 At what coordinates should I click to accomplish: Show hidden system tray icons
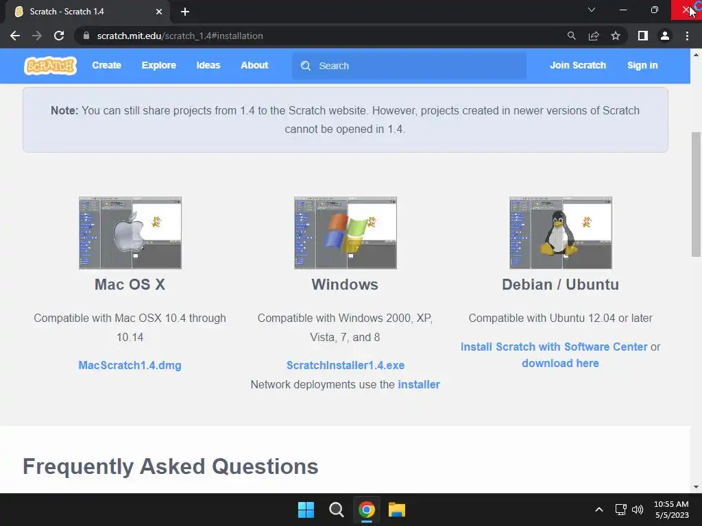[599, 510]
